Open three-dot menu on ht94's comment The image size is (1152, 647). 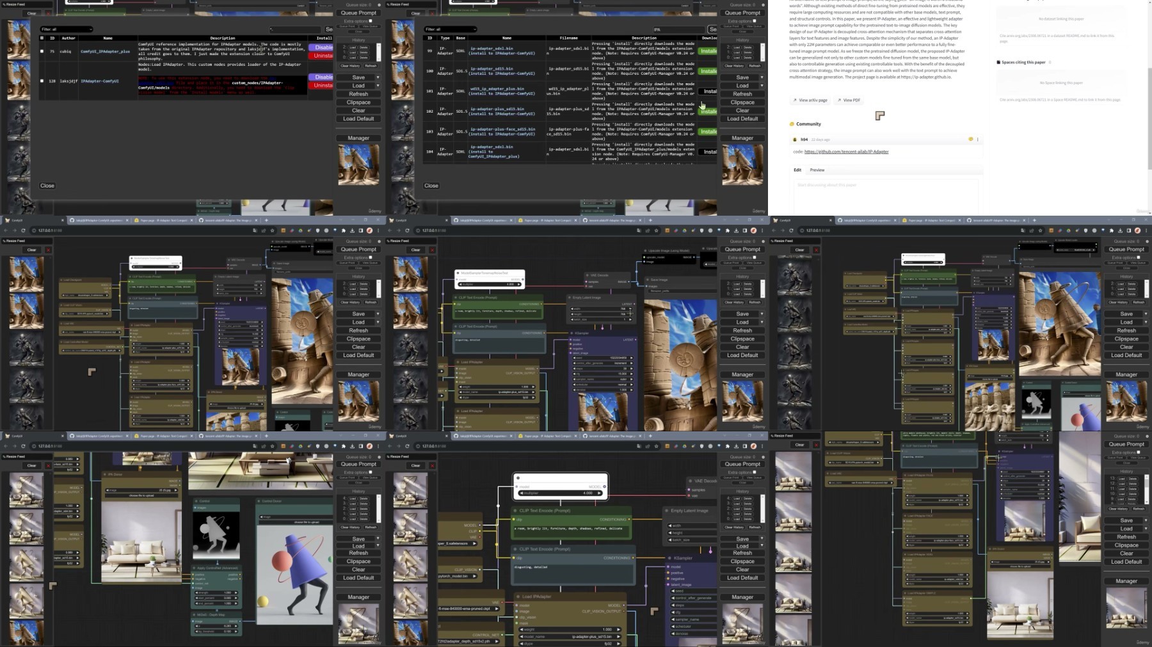[977, 140]
